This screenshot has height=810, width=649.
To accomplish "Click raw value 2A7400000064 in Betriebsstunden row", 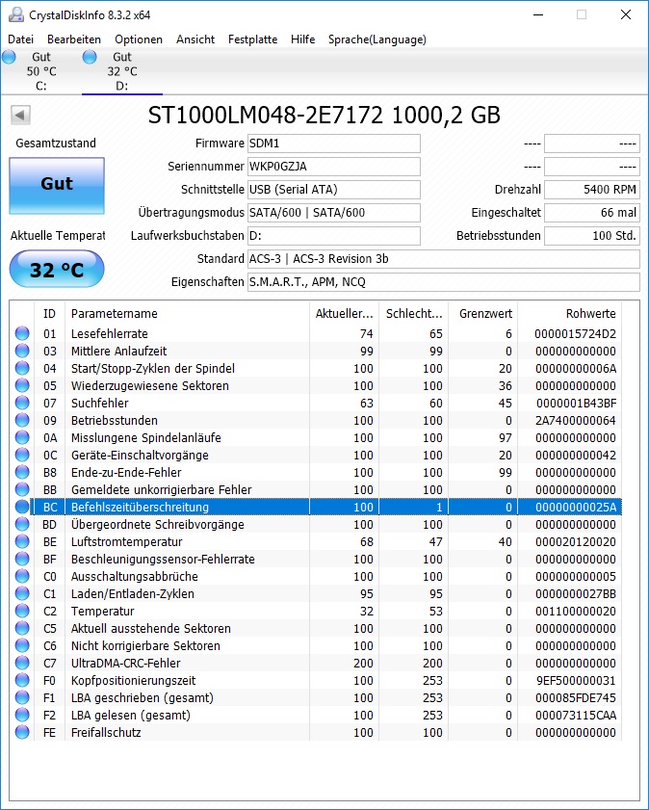I will click(575, 420).
